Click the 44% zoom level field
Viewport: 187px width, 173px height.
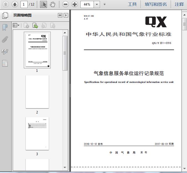click(x=87, y=4)
